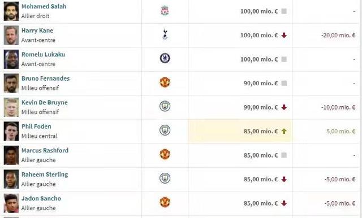Screen dimensions: 362x218
Task: Follow the Kevin De Bruyne player link
Action: 45,102
